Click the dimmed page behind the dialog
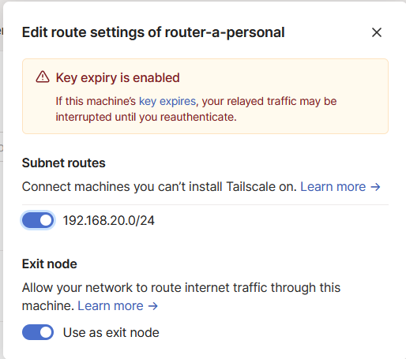 click(2, 184)
